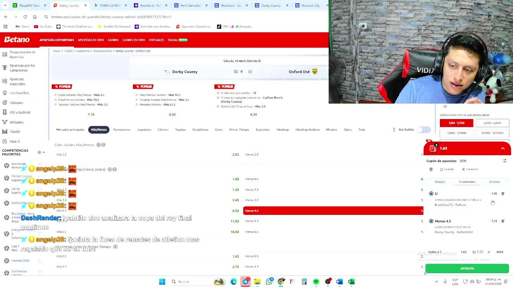
Task: Check the Conference League checkbox
Action: click(x=40, y=273)
